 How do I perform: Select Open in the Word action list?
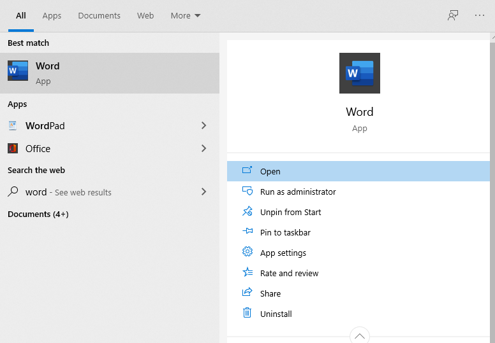click(358, 171)
